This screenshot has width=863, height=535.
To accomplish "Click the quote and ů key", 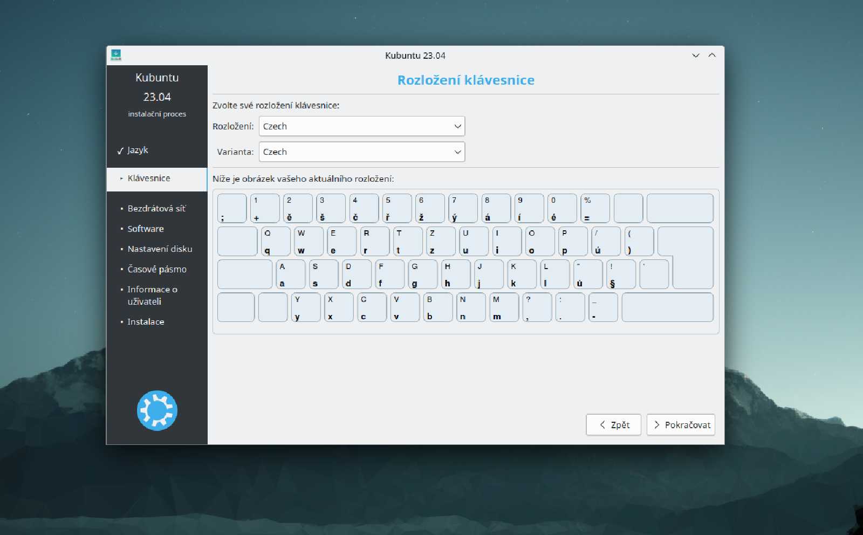I will point(587,274).
